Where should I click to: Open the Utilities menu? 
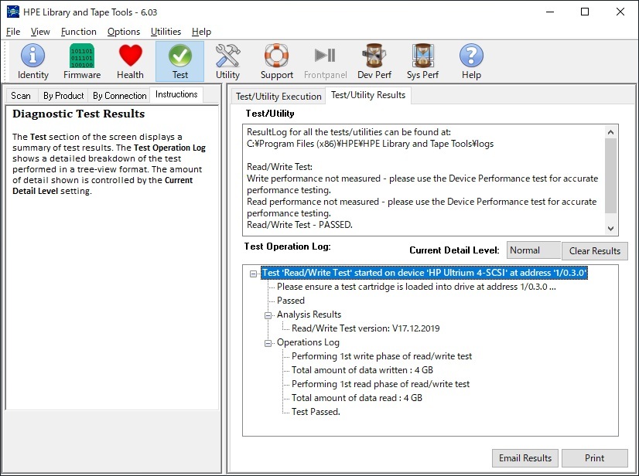click(166, 32)
